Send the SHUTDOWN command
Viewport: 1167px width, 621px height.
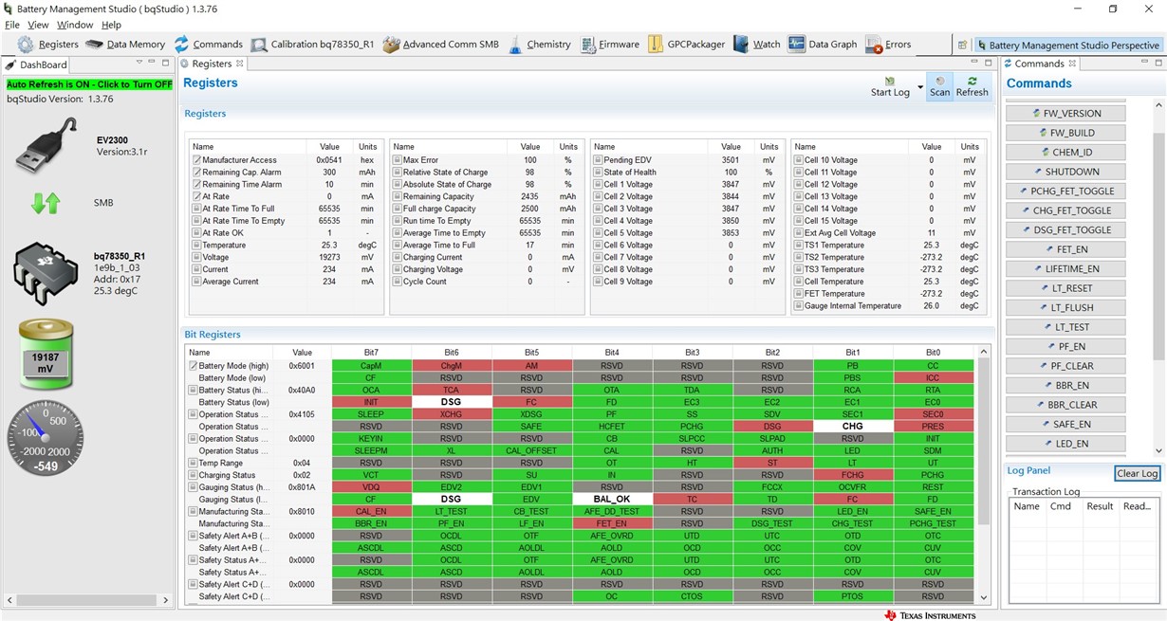1065,172
